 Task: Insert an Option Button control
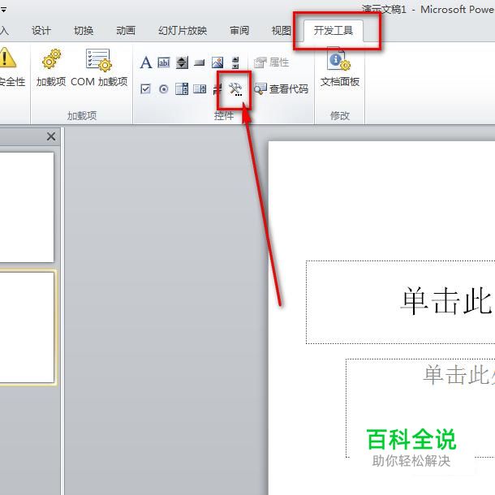click(164, 89)
